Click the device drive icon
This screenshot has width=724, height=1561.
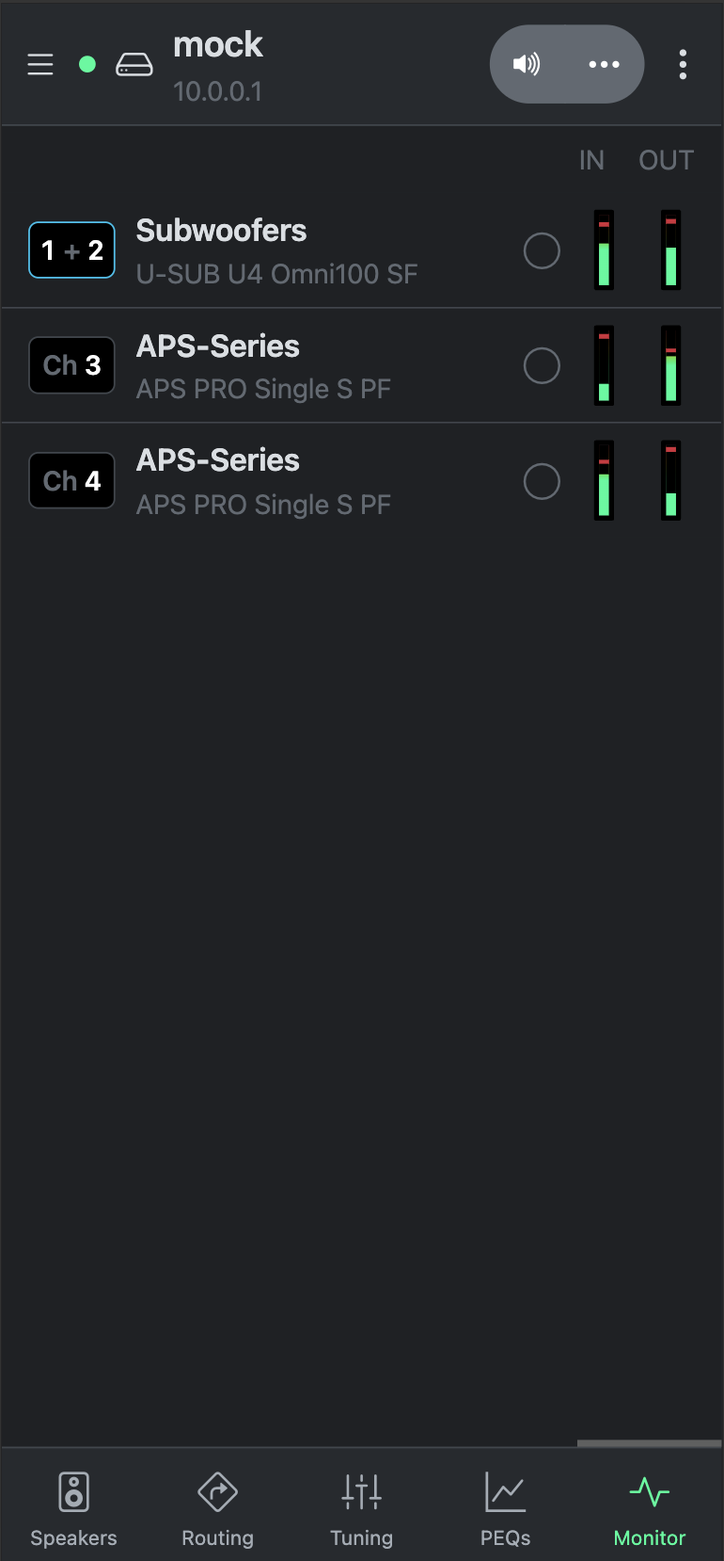click(134, 64)
